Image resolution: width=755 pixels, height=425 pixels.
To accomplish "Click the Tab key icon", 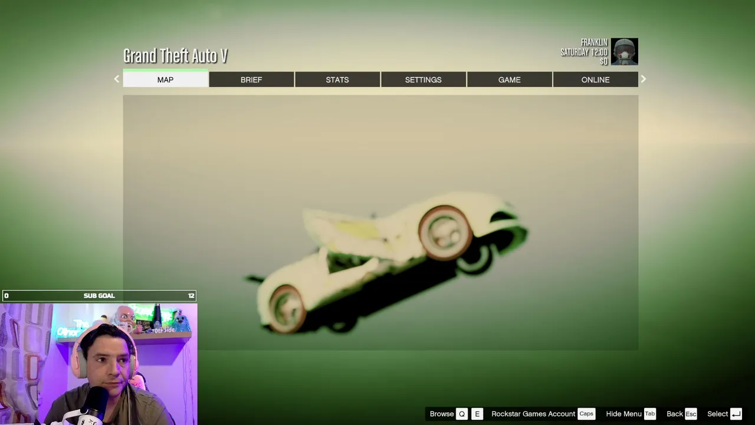I will (x=650, y=414).
